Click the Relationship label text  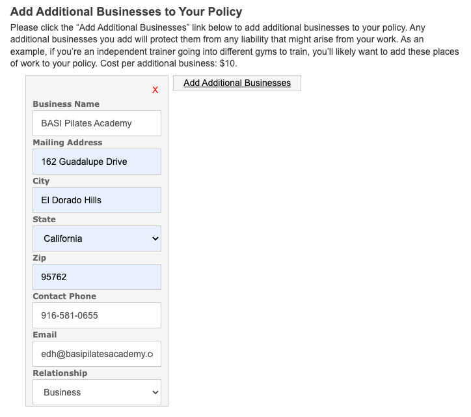60,373
